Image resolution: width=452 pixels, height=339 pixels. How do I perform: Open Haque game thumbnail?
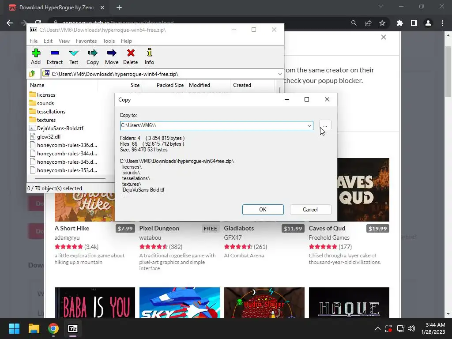349,302
